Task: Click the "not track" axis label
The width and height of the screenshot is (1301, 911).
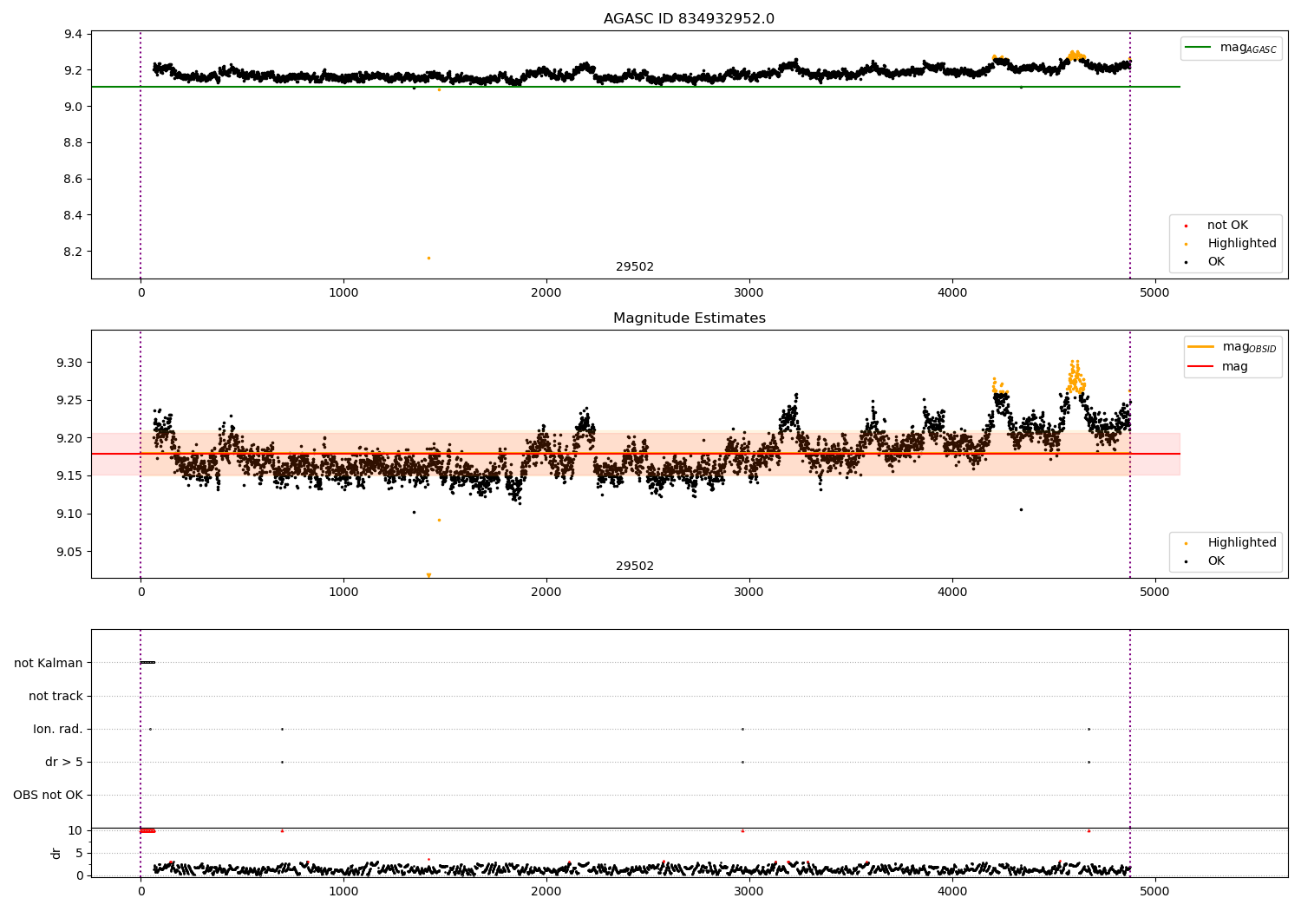Action: (56, 697)
